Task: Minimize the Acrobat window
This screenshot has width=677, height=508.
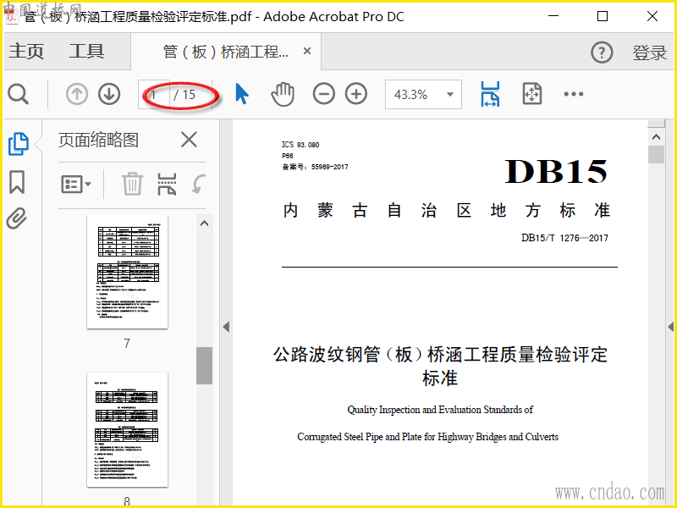Action: (x=553, y=16)
